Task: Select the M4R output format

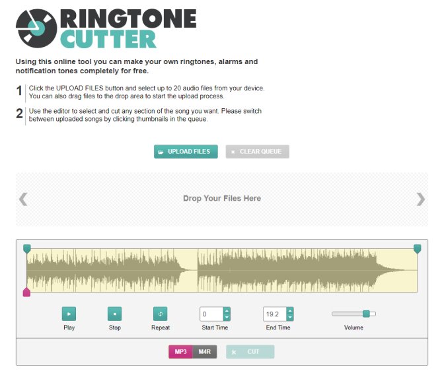Action: [204, 351]
